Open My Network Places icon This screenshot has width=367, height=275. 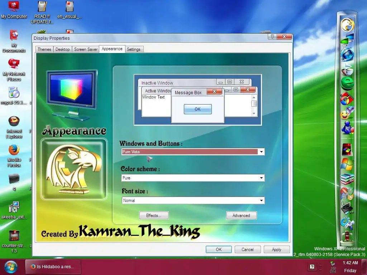tap(14, 70)
